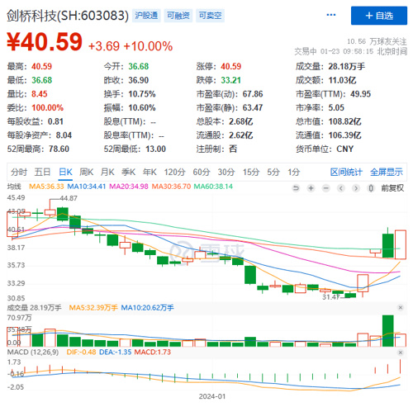Screen dimensions: 413x407
Task: Switch to the 60分 interval tab
Action: pyautogui.click(x=202, y=173)
